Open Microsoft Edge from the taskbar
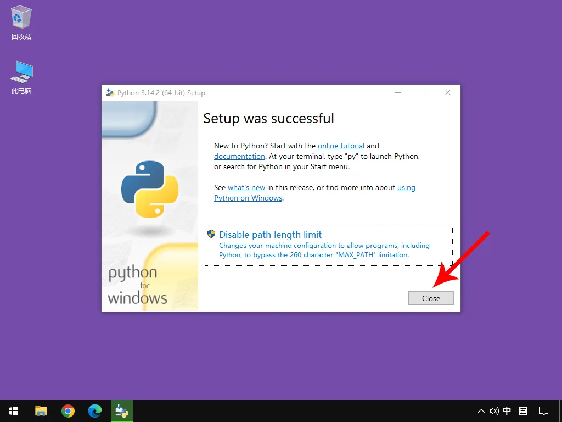The width and height of the screenshot is (562, 422). (x=95, y=411)
